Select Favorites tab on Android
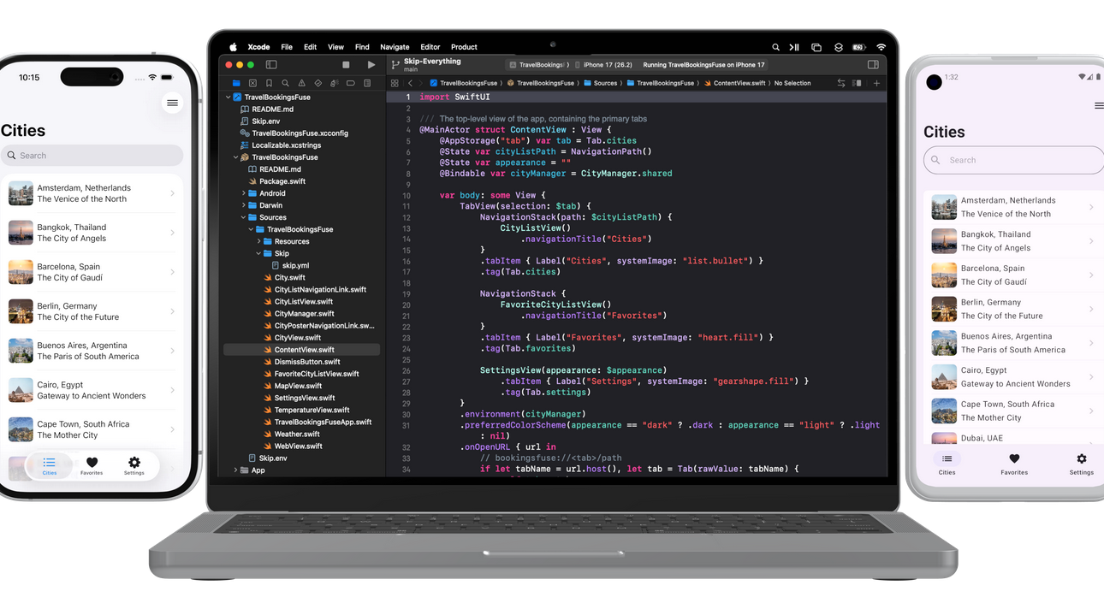 click(1014, 464)
